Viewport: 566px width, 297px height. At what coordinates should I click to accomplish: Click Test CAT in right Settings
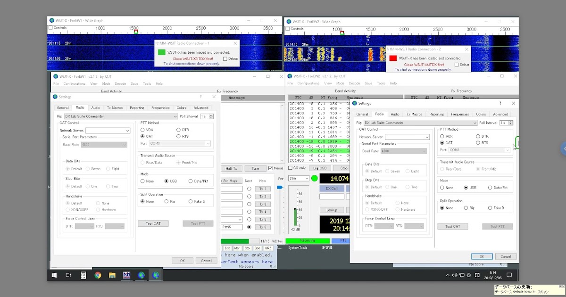453,226
